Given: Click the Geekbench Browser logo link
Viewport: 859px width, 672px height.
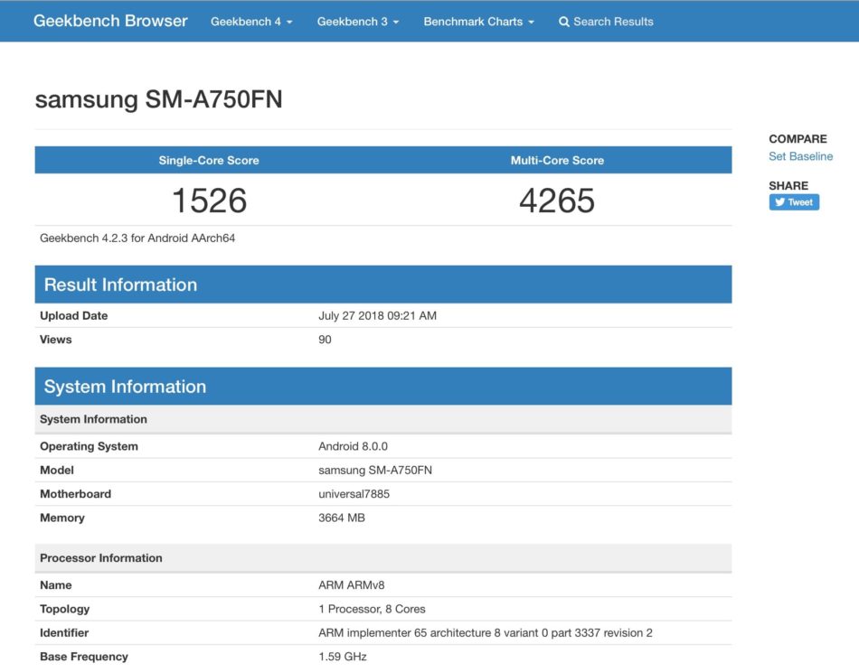Looking at the screenshot, I should pos(110,21).
